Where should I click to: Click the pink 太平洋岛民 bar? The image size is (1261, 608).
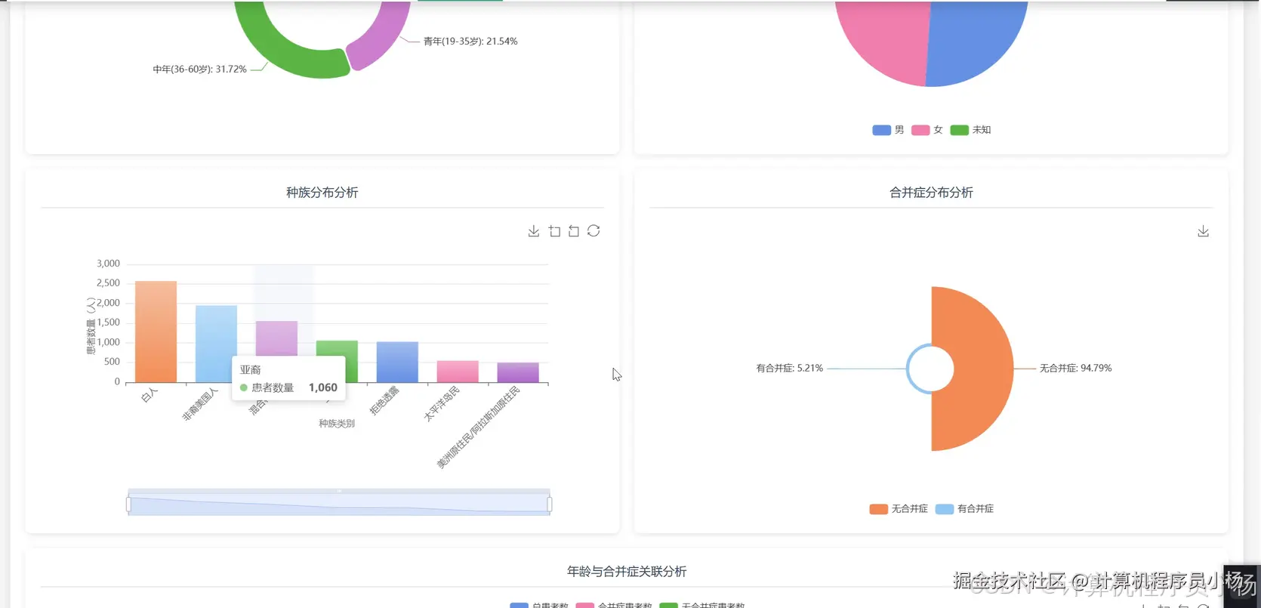click(458, 372)
